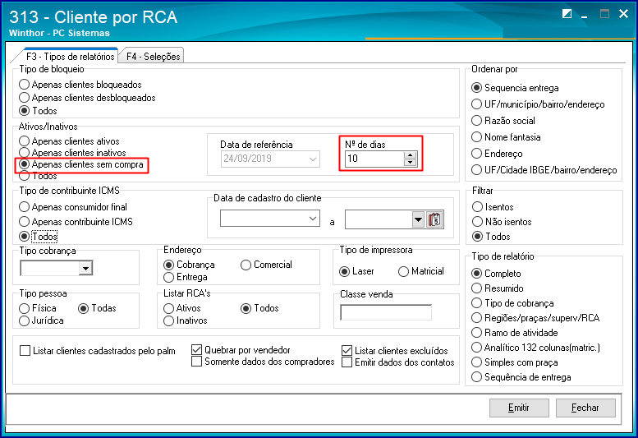Filter by Não isentos
The image size is (638, 438).
point(502,222)
